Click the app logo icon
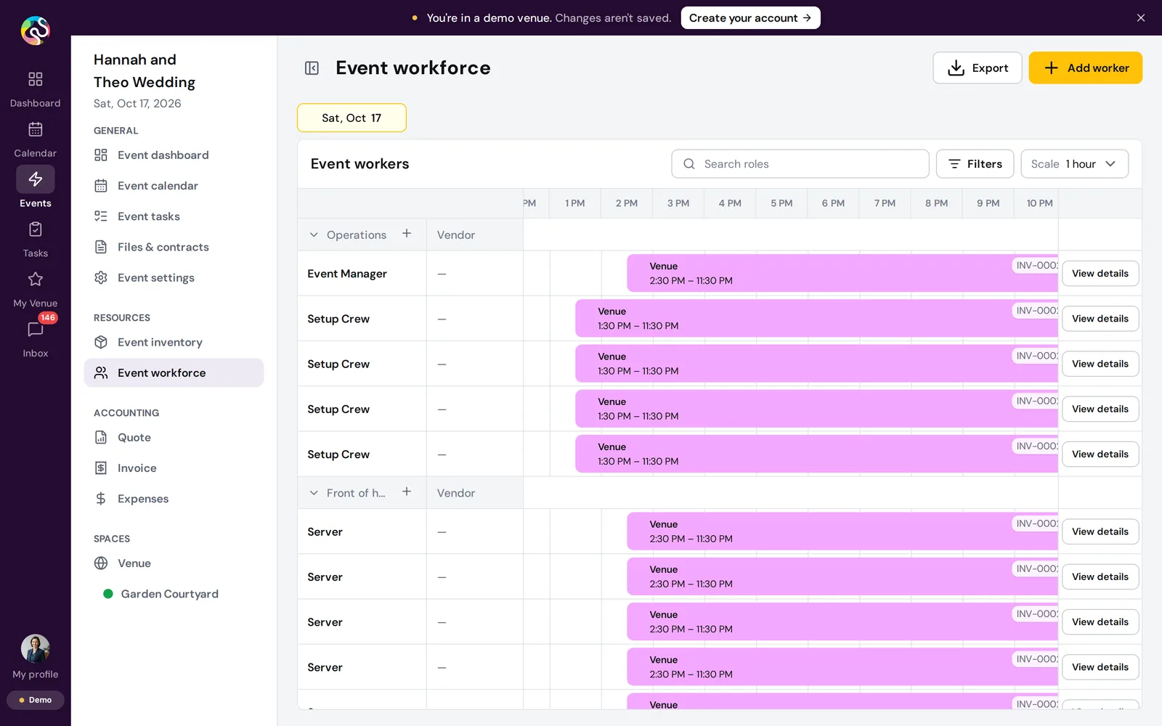This screenshot has height=726, width=1162. point(35,30)
